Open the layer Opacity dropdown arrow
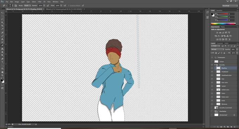This screenshot has width=239, height=129. point(237,49)
